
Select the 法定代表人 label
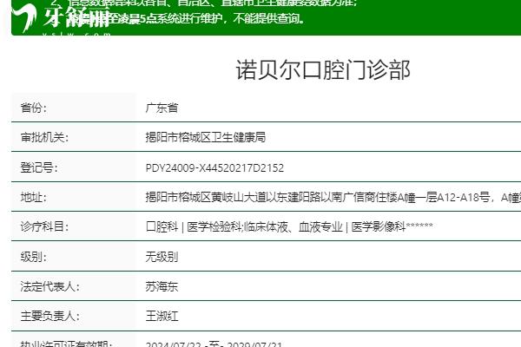click(49, 286)
